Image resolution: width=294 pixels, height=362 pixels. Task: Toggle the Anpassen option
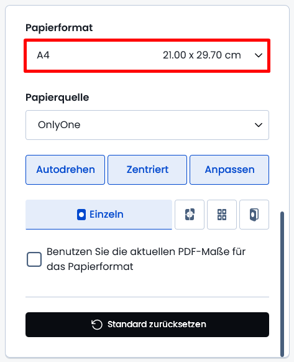click(229, 170)
